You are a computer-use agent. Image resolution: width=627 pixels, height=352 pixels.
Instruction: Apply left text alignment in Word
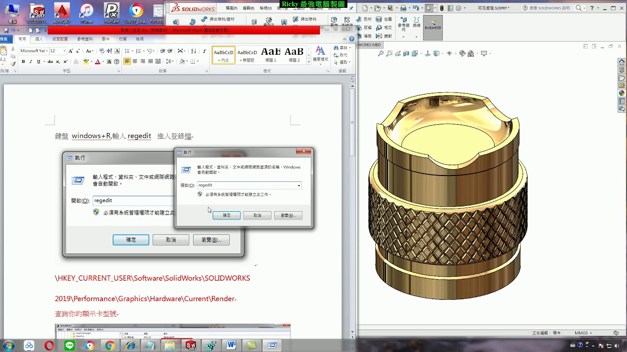(127, 62)
